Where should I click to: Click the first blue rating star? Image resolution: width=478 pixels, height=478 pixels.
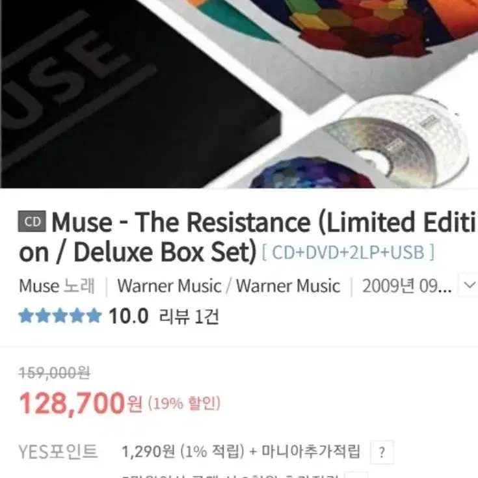pos(25,316)
